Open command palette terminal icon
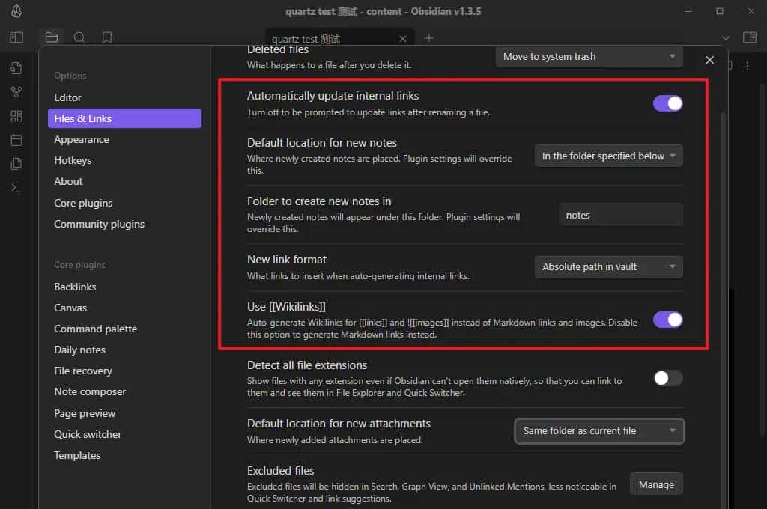 pyautogui.click(x=16, y=188)
